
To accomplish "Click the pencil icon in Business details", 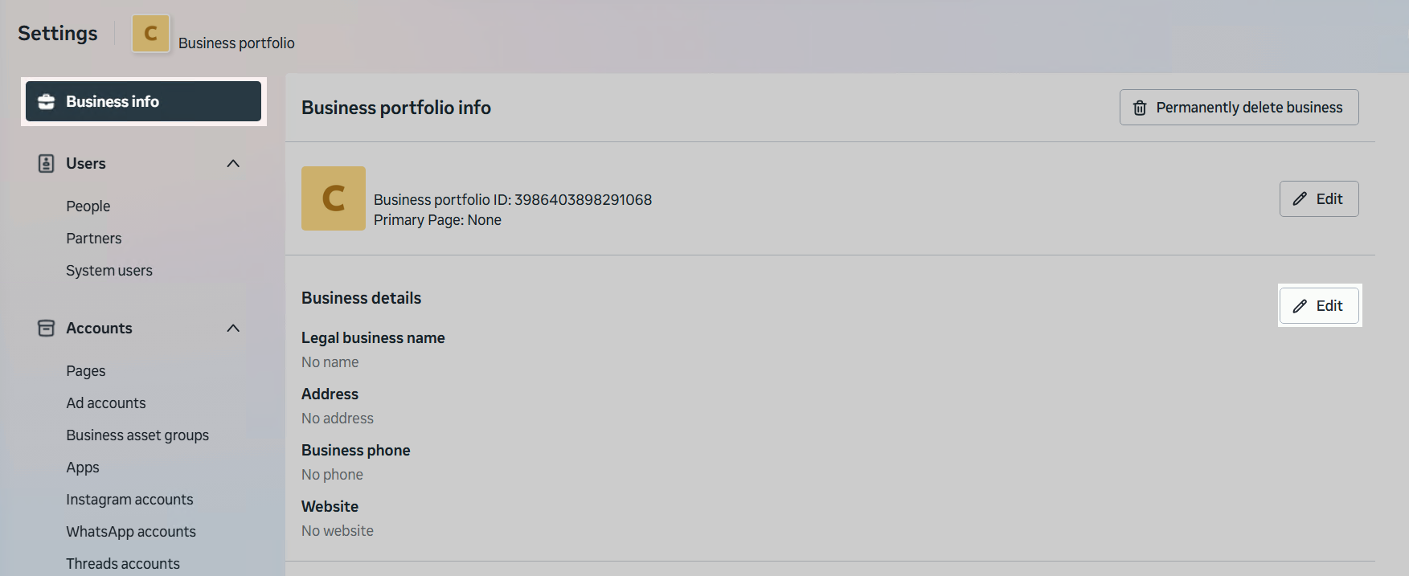I will (x=1300, y=306).
